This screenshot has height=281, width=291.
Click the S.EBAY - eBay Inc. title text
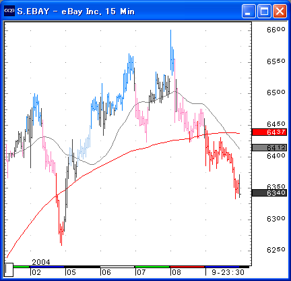click(x=76, y=11)
